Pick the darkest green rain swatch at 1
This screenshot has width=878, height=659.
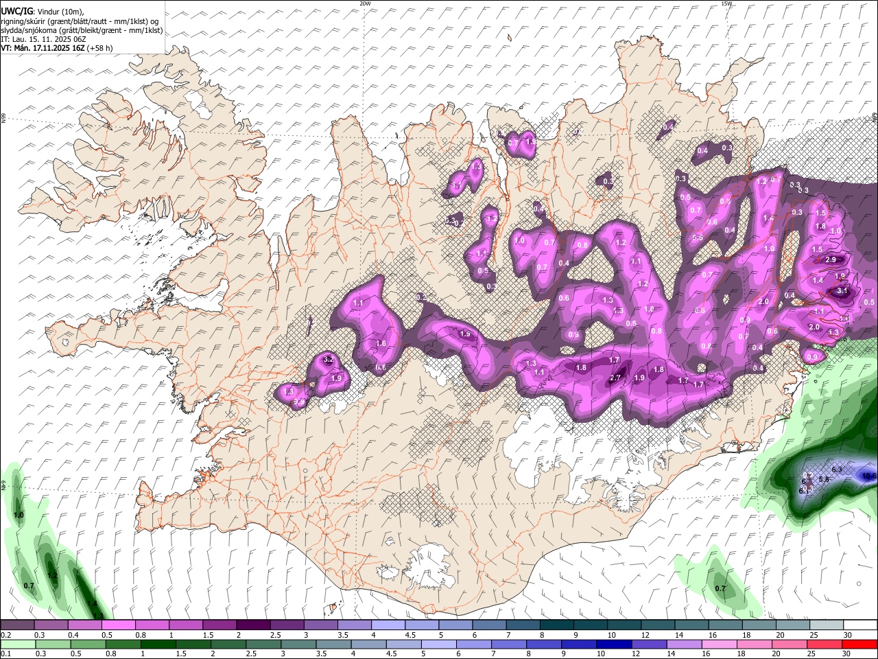click(158, 645)
